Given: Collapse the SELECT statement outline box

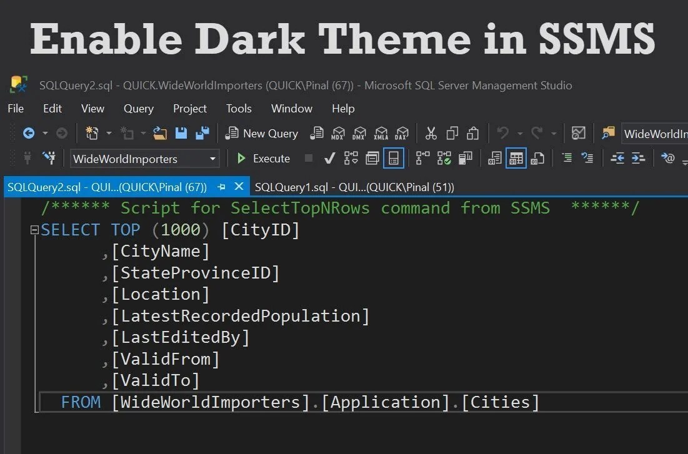Looking at the screenshot, I should click(34, 230).
